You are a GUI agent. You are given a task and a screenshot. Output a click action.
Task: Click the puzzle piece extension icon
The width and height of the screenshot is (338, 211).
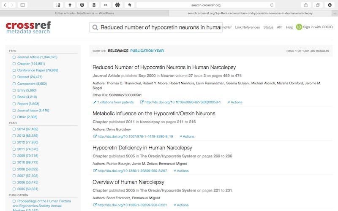(x=117, y=5)
